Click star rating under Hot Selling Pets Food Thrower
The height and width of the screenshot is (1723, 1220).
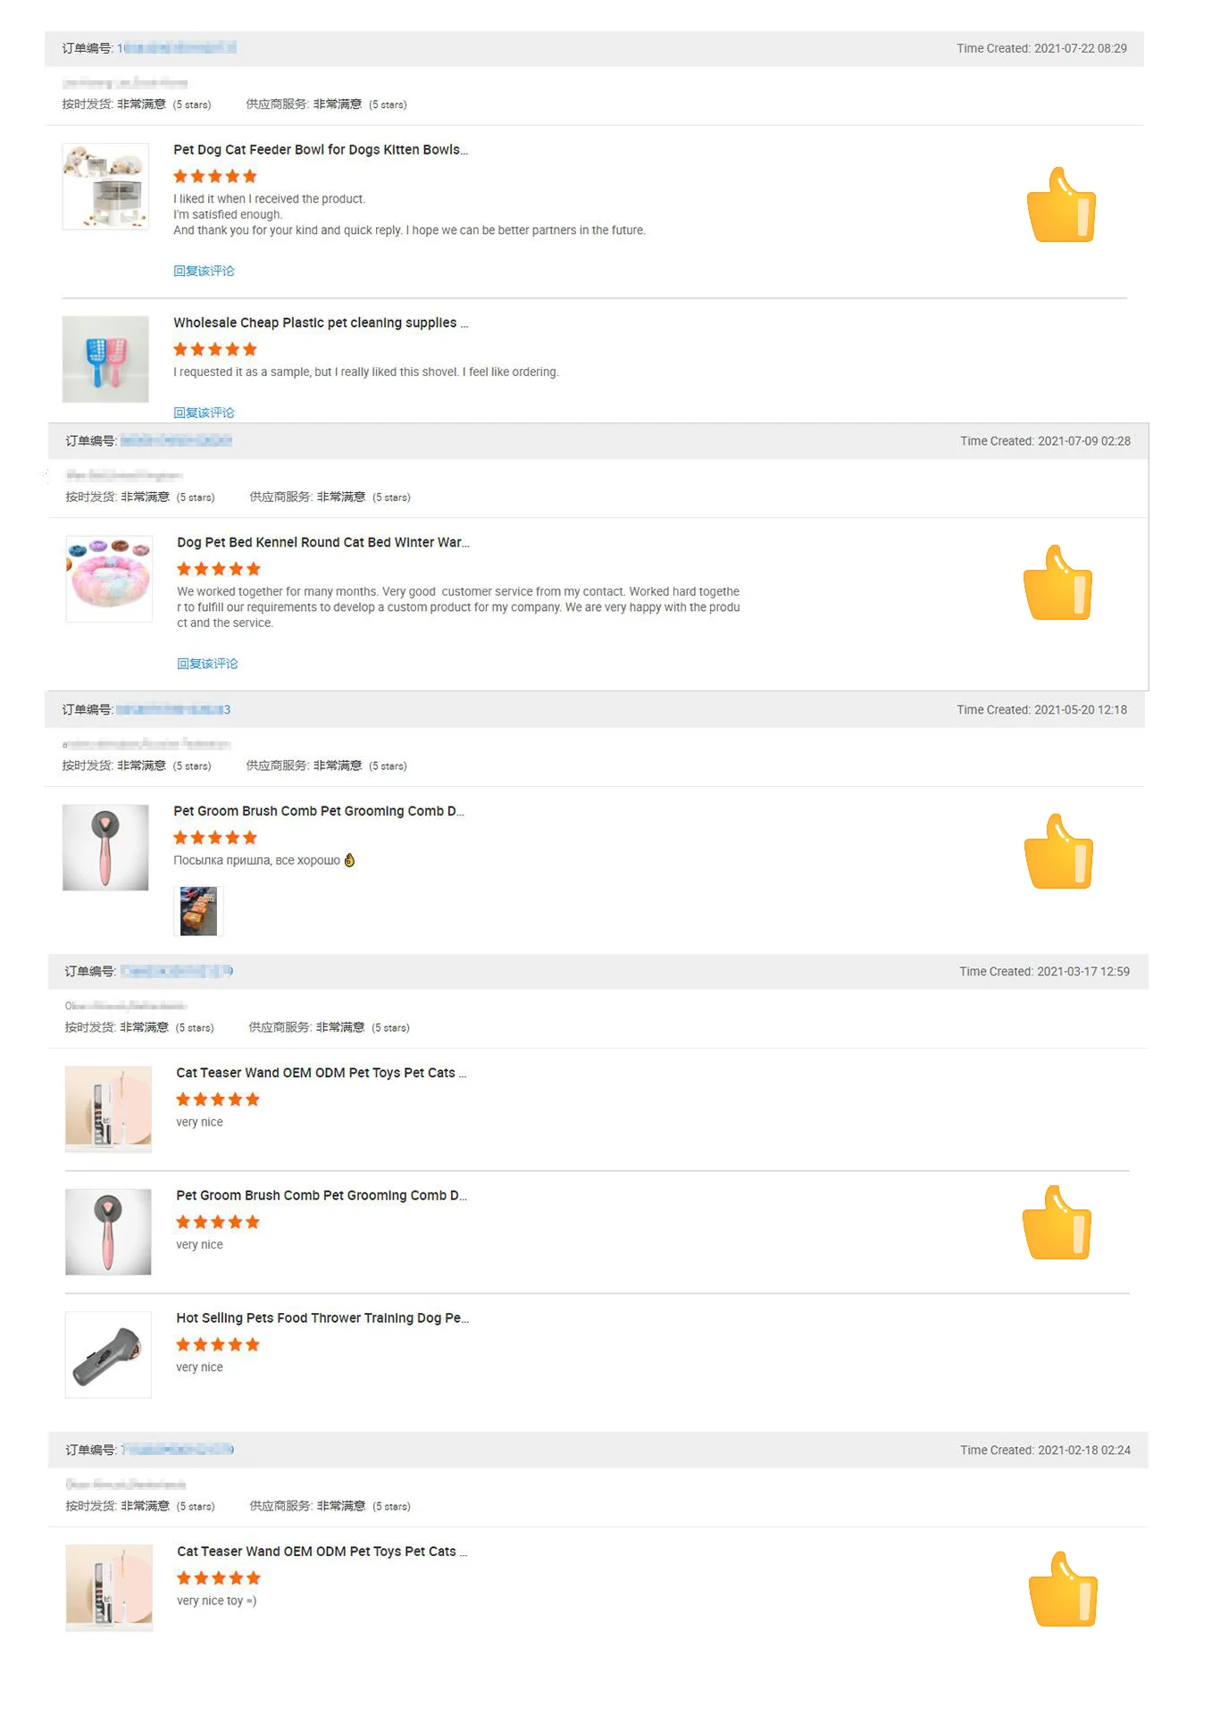(218, 1344)
